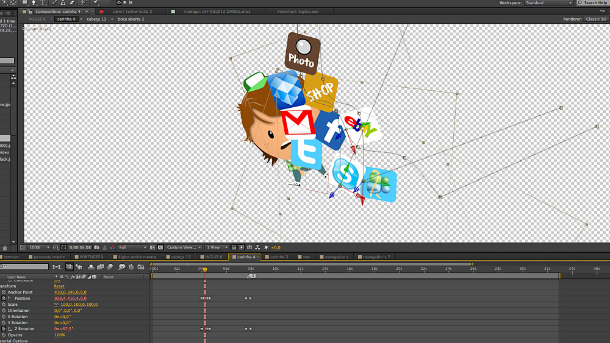Switch to Footage oFF KIGUITZ DANIEL.mp3 tab
This screenshot has height=343, width=610.
[x=217, y=11]
